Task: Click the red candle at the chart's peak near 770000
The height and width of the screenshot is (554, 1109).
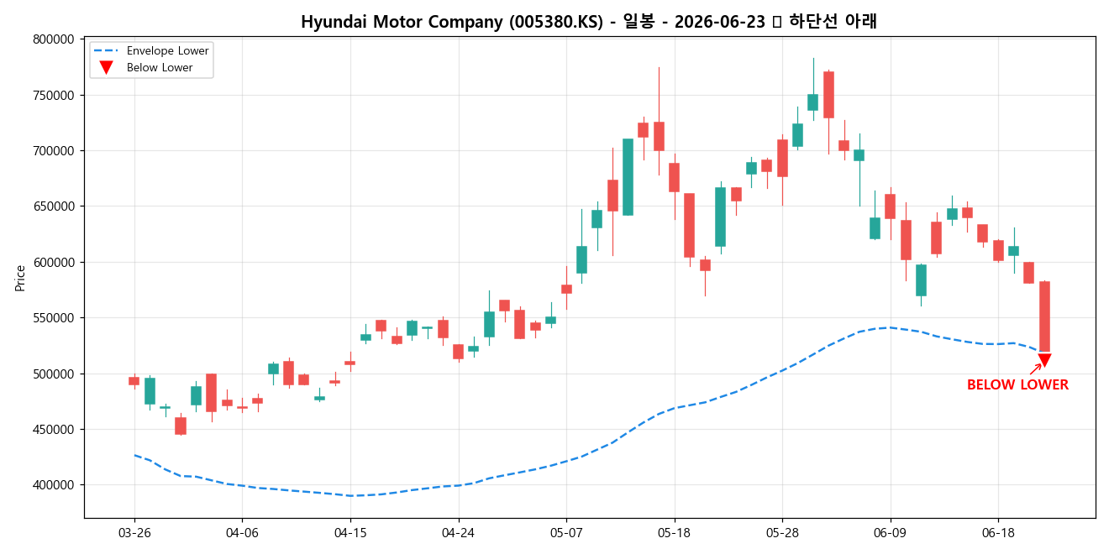Action: [828, 94]
